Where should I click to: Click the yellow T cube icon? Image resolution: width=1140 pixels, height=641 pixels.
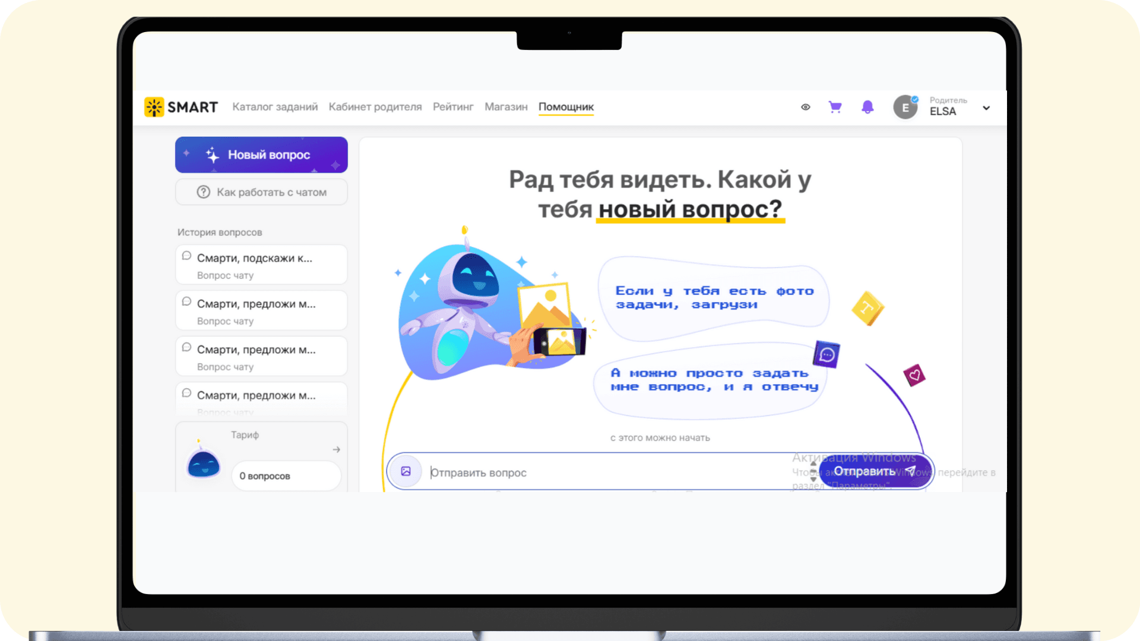pos(867,307)
